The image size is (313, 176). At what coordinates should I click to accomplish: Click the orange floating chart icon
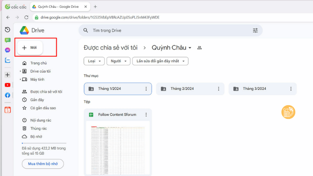pos(288,112)
